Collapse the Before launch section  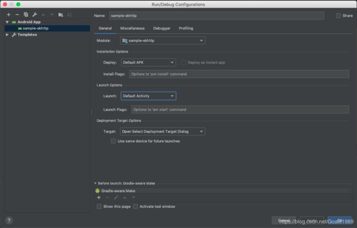pos(96,183)
